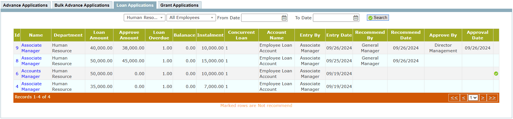
Task: Select the Loan Applications tab
Action: click(135, 5)
